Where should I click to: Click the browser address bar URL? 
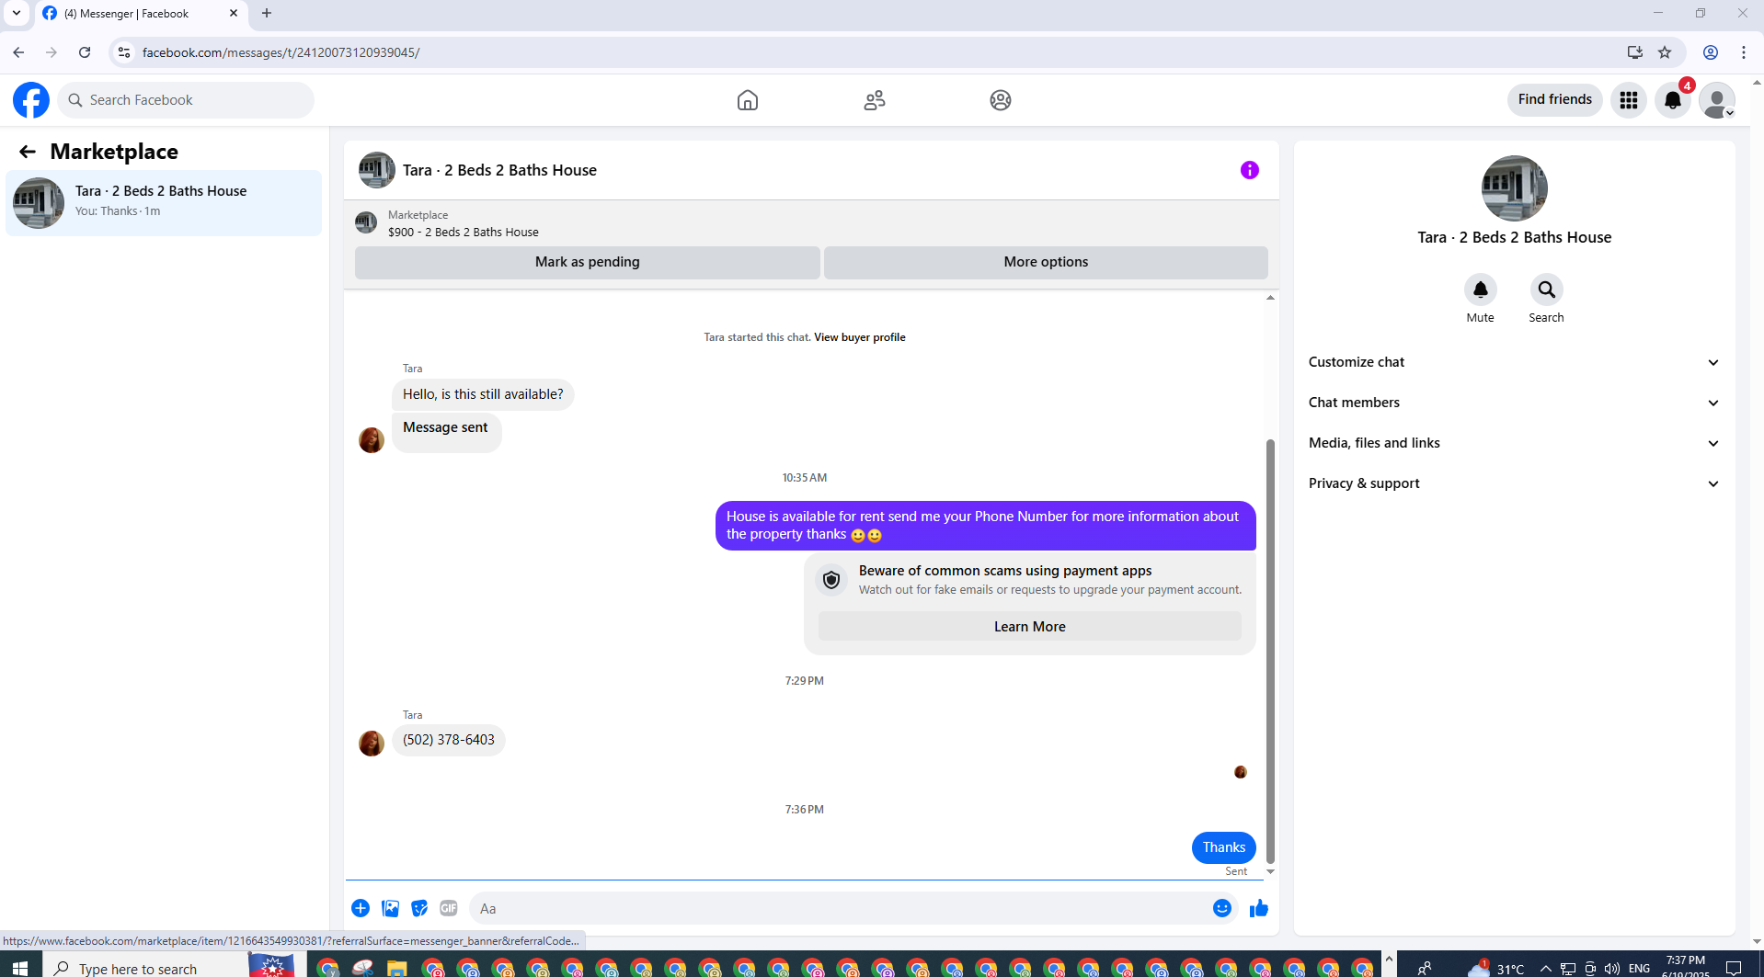281,52
